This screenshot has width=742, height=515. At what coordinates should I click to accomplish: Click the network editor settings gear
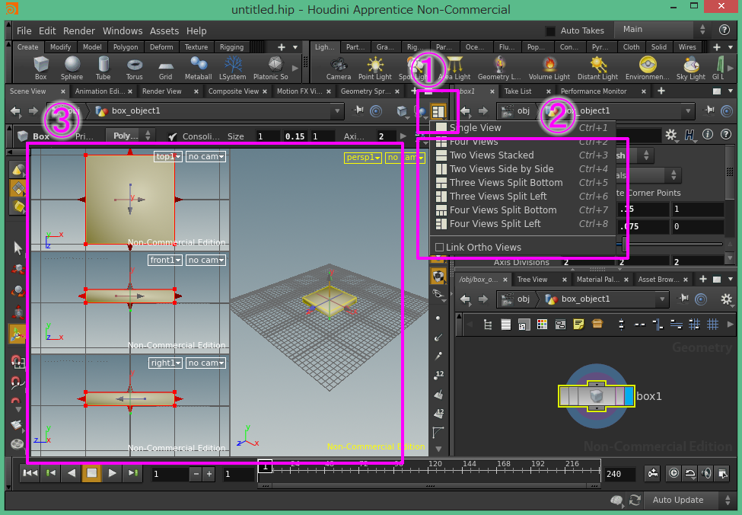tap(726, 299)
